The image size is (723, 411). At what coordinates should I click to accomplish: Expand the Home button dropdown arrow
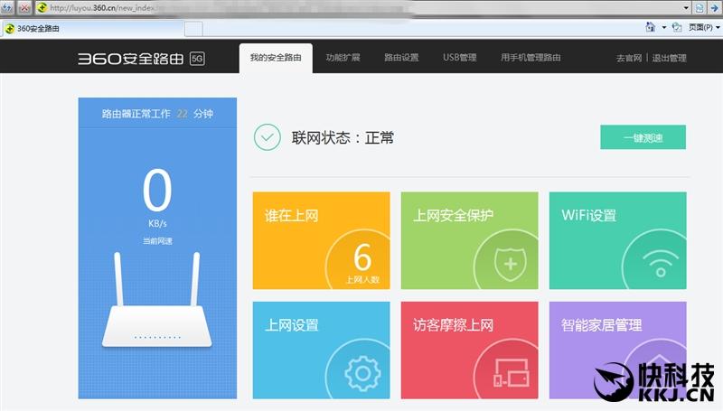(664, 28)
